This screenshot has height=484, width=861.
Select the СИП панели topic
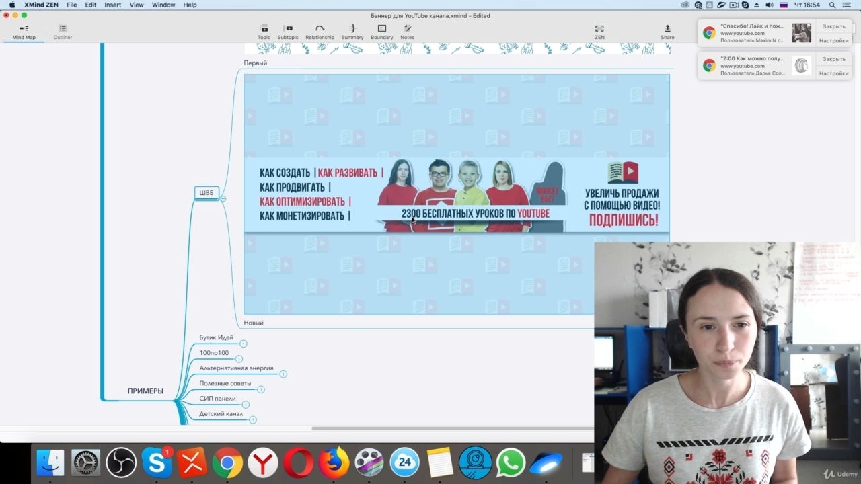pos(218,399)
